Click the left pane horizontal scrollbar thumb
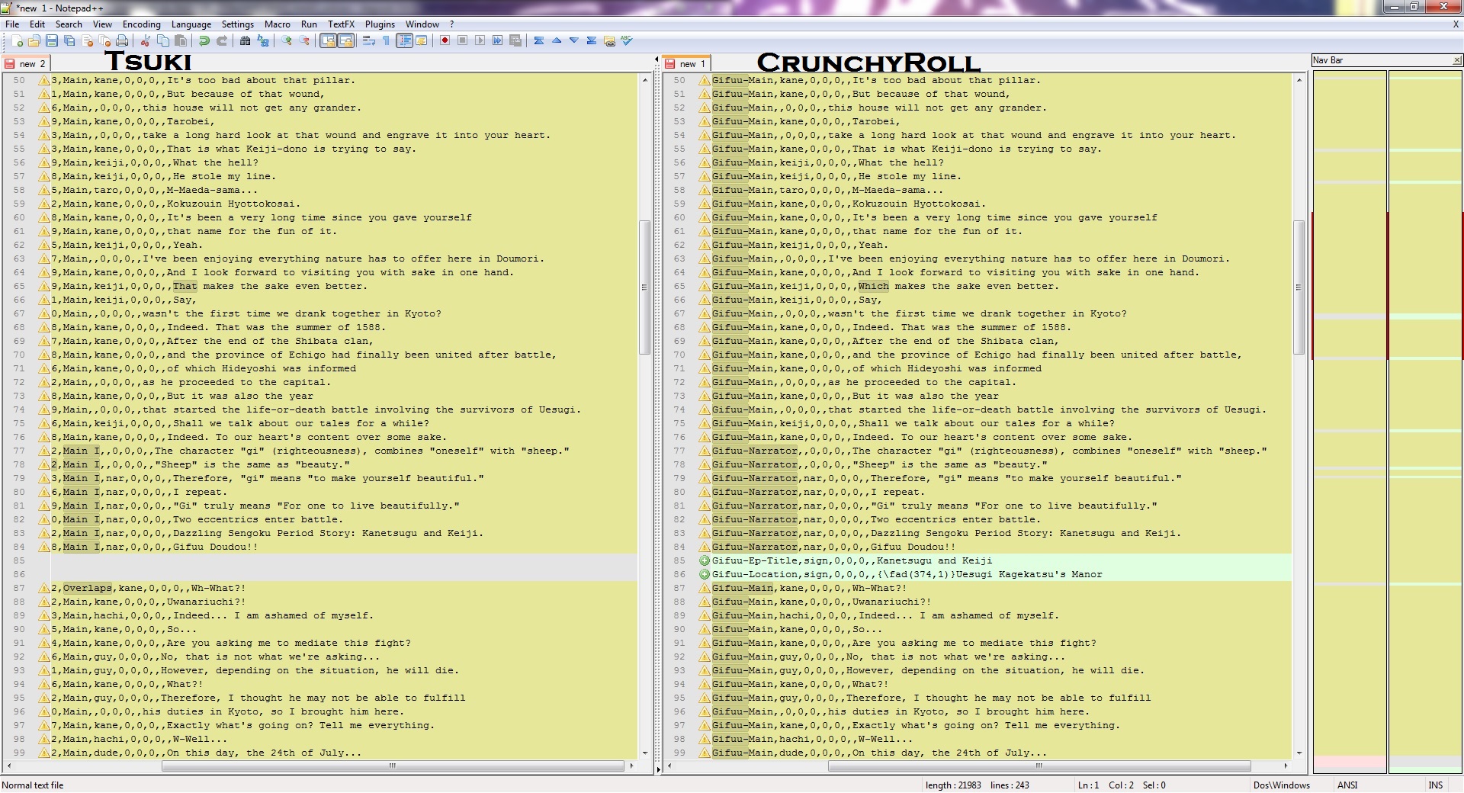 tap(393, 766)
